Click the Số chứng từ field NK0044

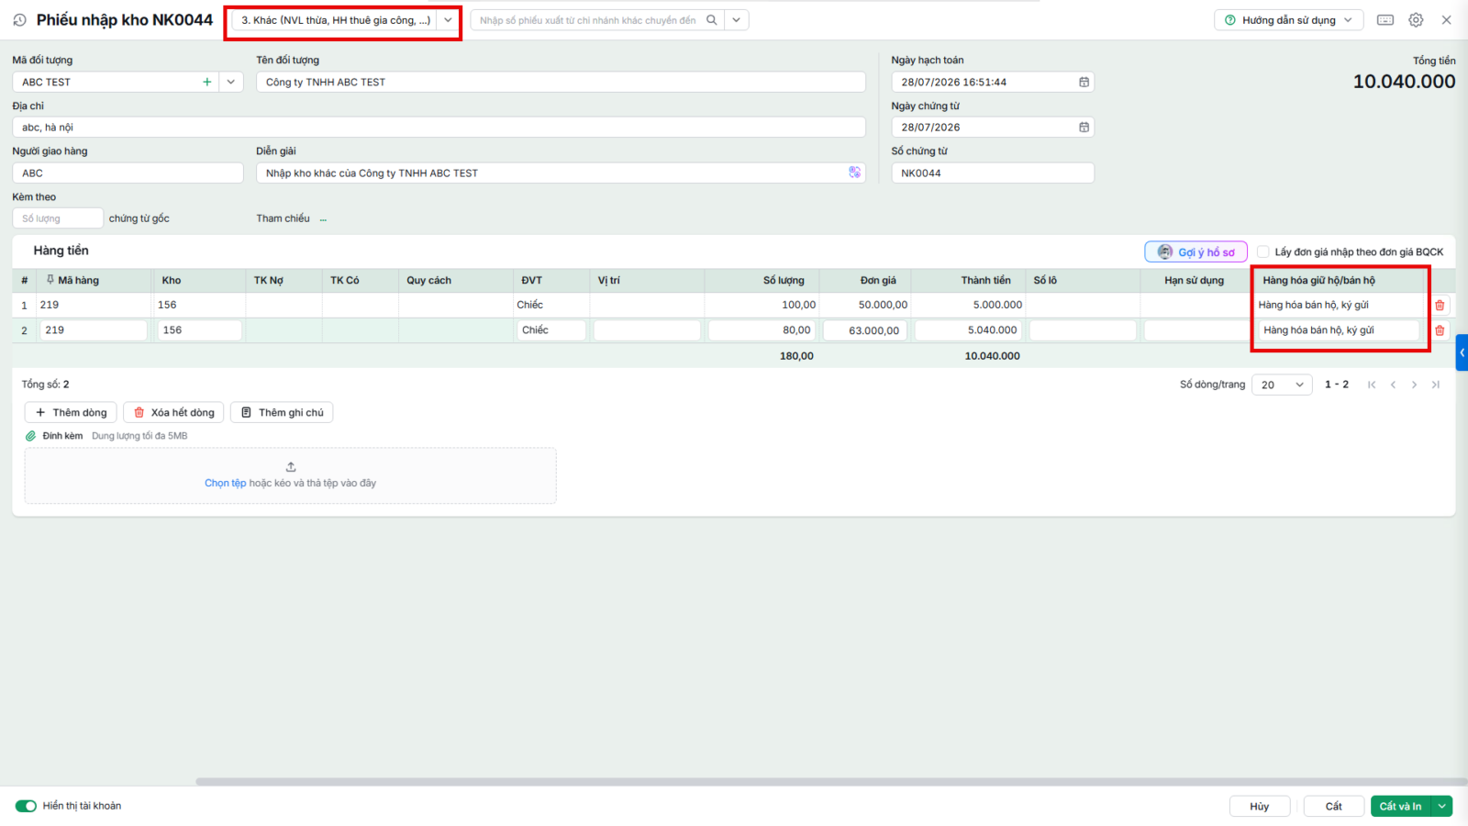click(993, 173)
